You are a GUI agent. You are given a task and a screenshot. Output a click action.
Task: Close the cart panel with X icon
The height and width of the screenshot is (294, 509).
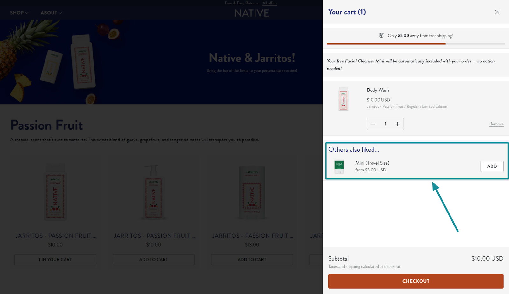click(x=497, y=12)
